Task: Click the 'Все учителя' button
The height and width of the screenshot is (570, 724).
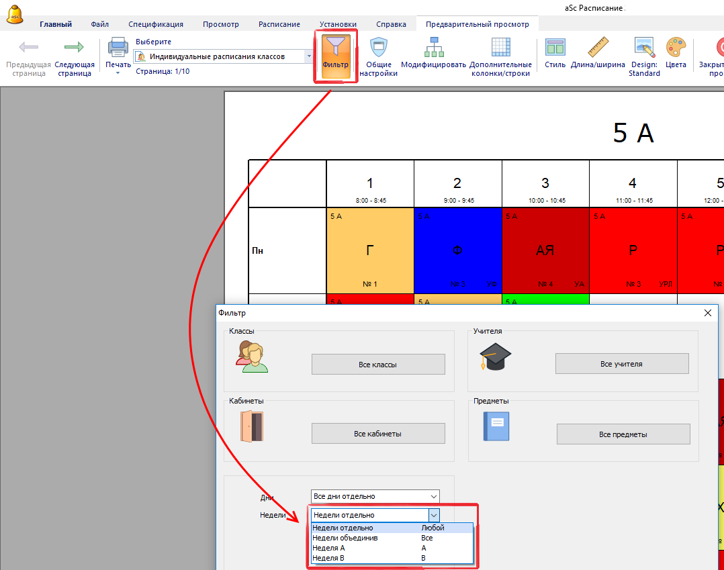Action: 621,364
